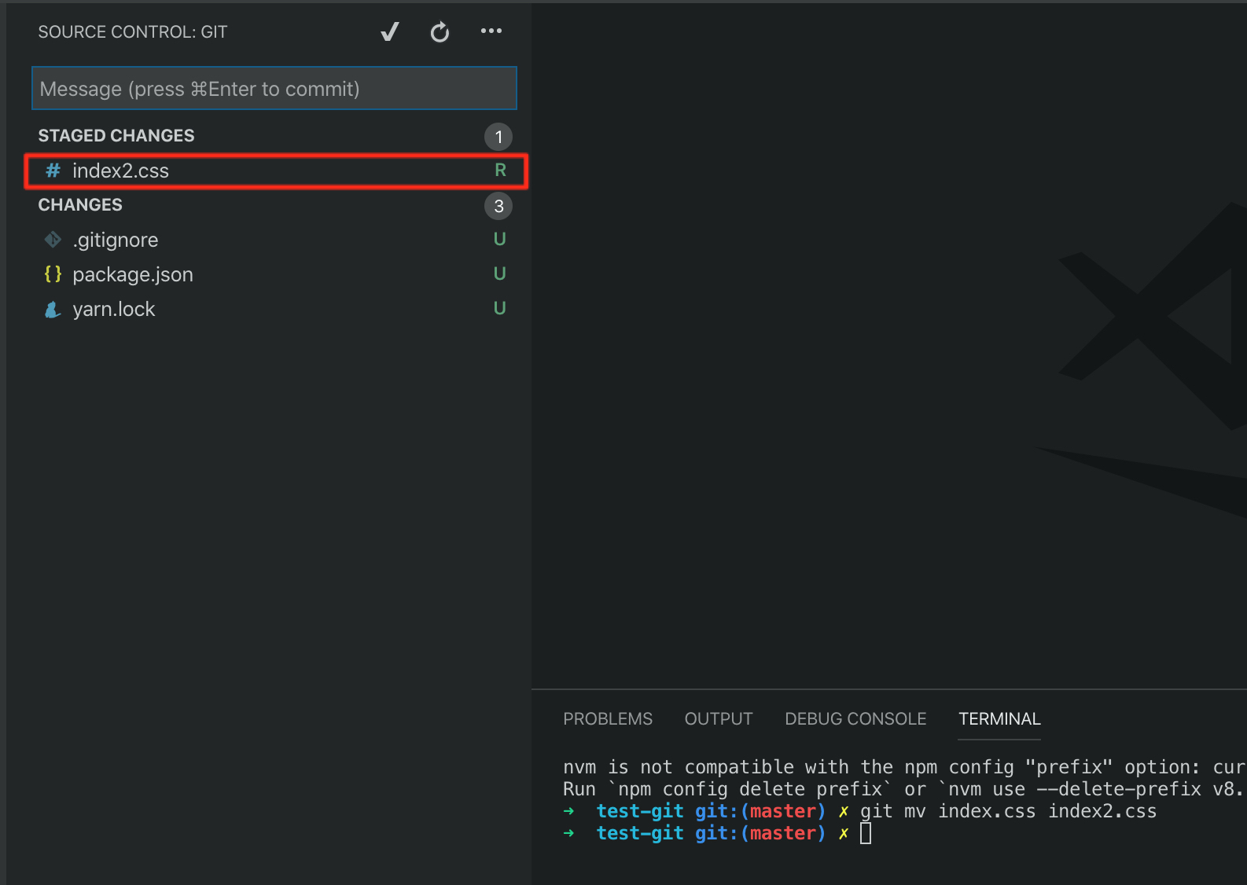Click the U status badge for package.json
This screenshot has height=885, width=1247.
[499, 274]
